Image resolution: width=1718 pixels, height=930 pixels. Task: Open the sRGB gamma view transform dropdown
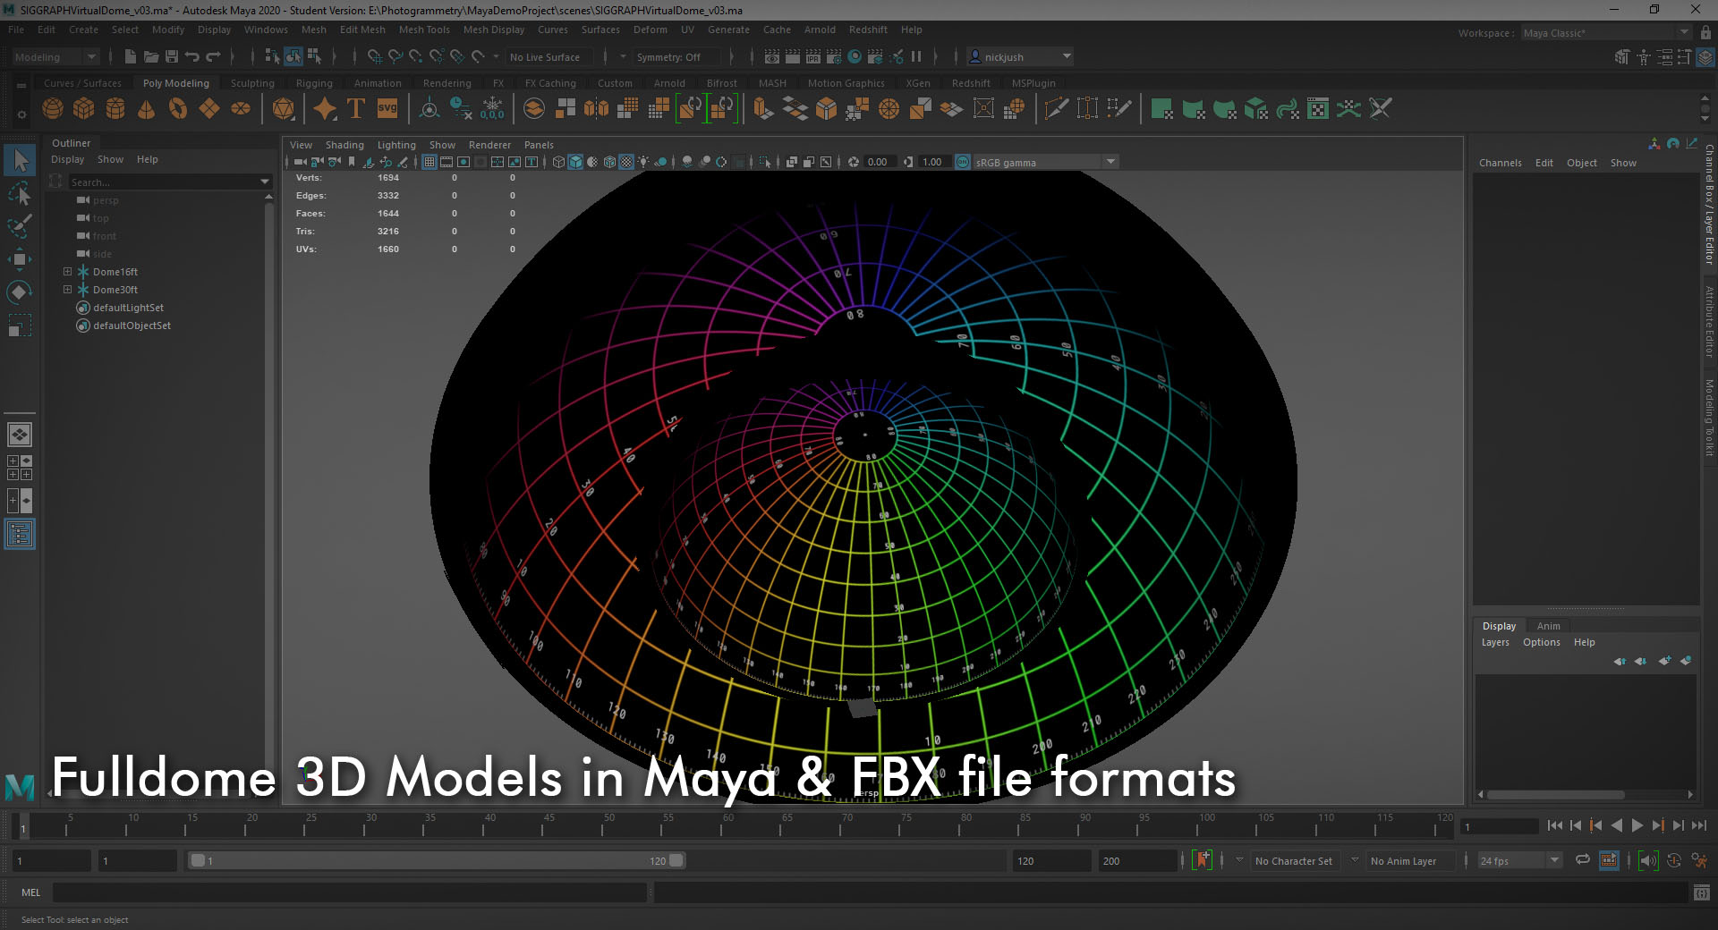[x=1044, y=162]
